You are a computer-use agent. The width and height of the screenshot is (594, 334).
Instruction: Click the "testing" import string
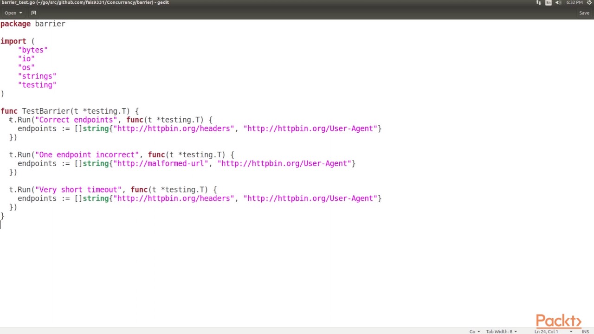tap(37, 85)
